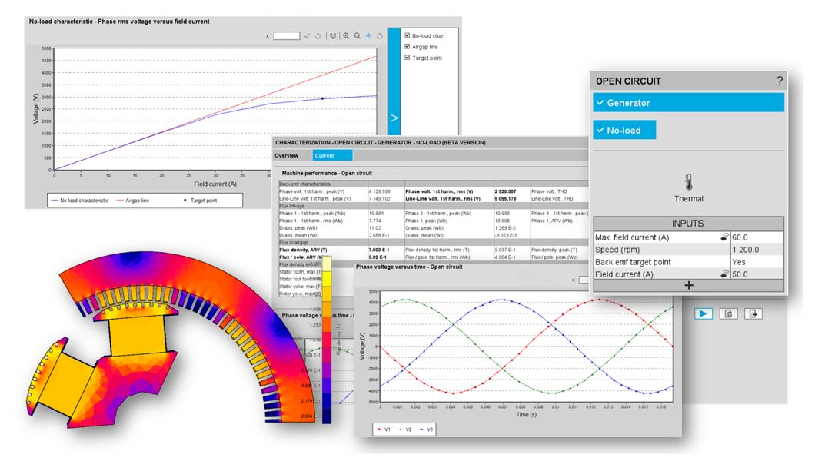
Task: Expand inputs with the plus bar
Action: (688, 285)
